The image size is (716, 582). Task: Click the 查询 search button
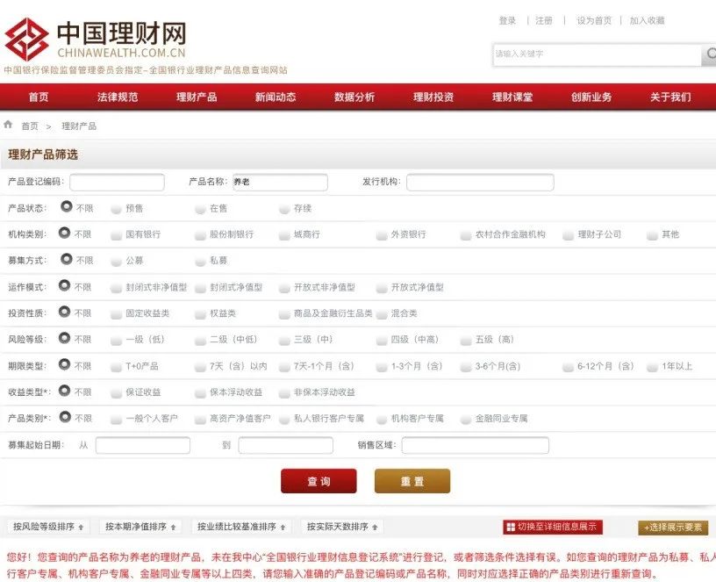tap(318, 482)
